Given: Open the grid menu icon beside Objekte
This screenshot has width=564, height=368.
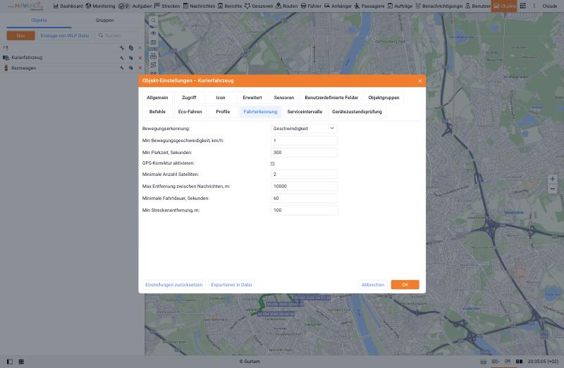Looking at the screenshot, I should click(x=522, y=6).
